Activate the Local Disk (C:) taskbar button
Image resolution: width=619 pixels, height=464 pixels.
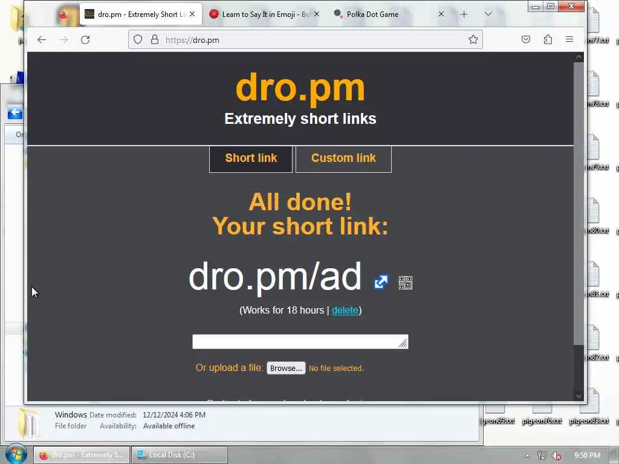pyautogui.click(x=179, y=455)
